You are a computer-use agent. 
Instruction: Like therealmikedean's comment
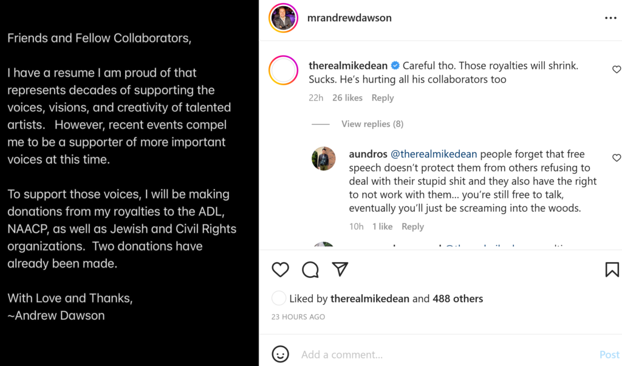click(x=617, y=69)
